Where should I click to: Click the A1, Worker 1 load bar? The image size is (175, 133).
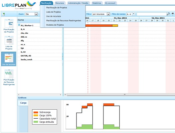coord(102,26)
